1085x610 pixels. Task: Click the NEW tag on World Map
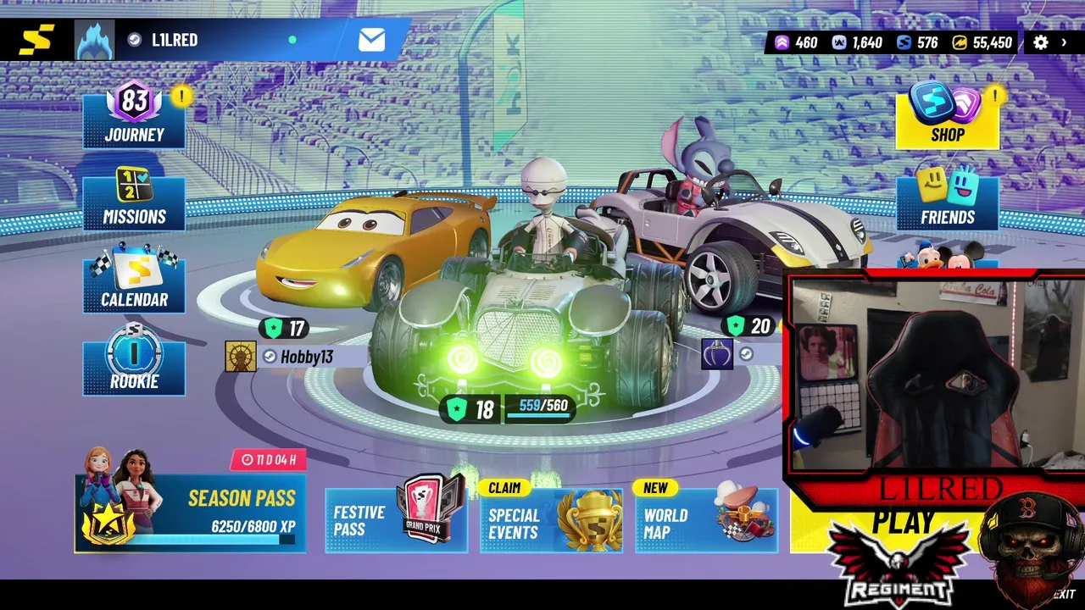click(655, 488)
